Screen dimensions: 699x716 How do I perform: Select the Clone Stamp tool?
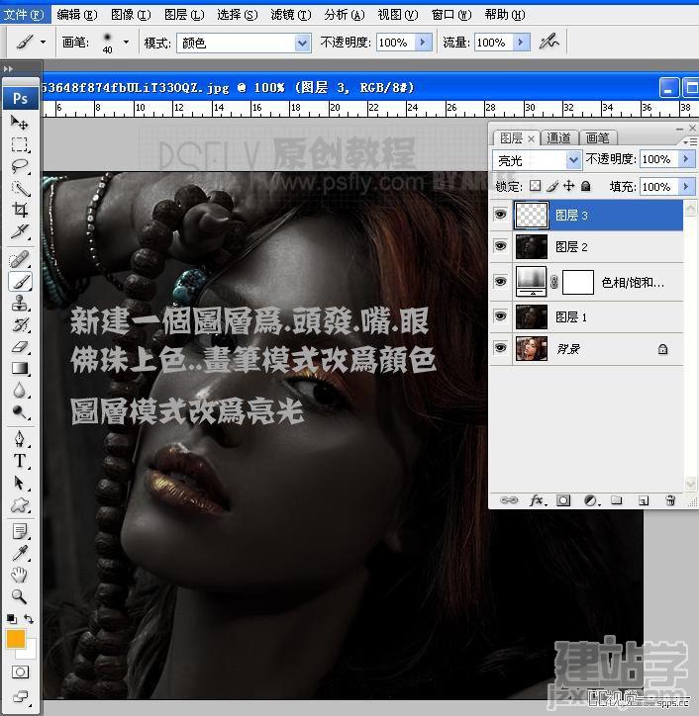click(x=19, y=304)
